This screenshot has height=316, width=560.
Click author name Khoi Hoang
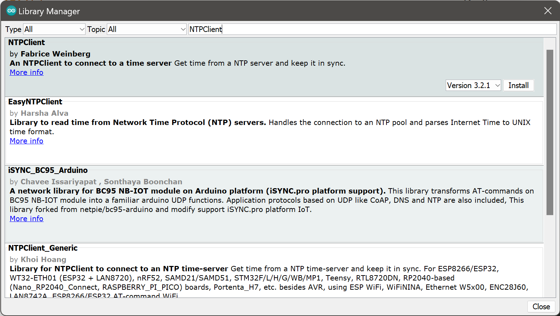click(x=43, y=260)
